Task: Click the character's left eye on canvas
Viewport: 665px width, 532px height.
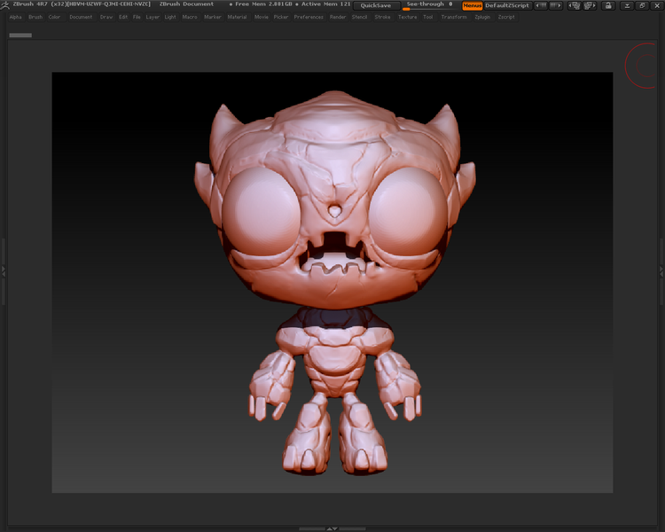Action: 408,211
